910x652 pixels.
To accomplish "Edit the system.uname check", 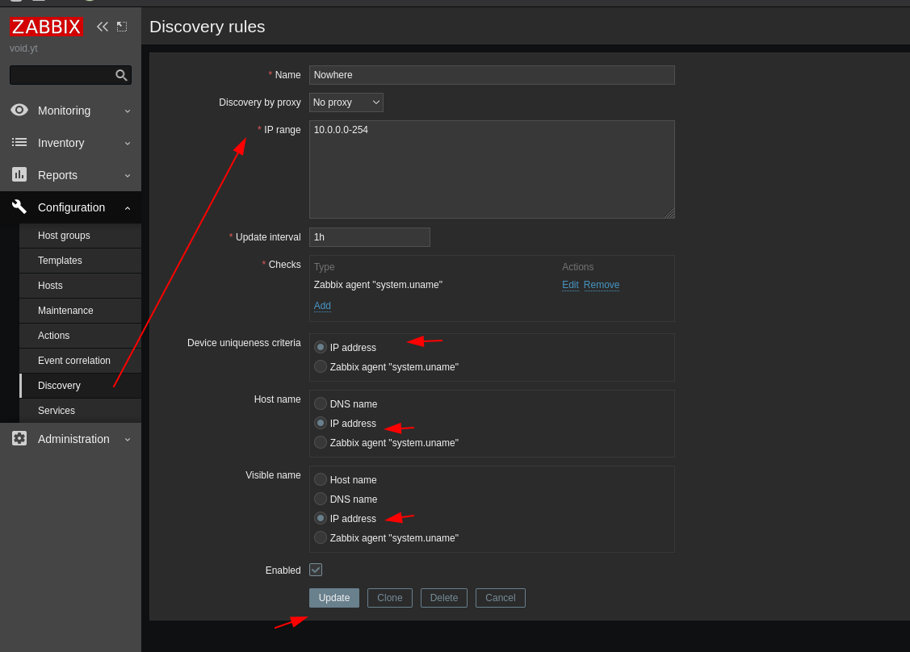I will coord(571,285).
